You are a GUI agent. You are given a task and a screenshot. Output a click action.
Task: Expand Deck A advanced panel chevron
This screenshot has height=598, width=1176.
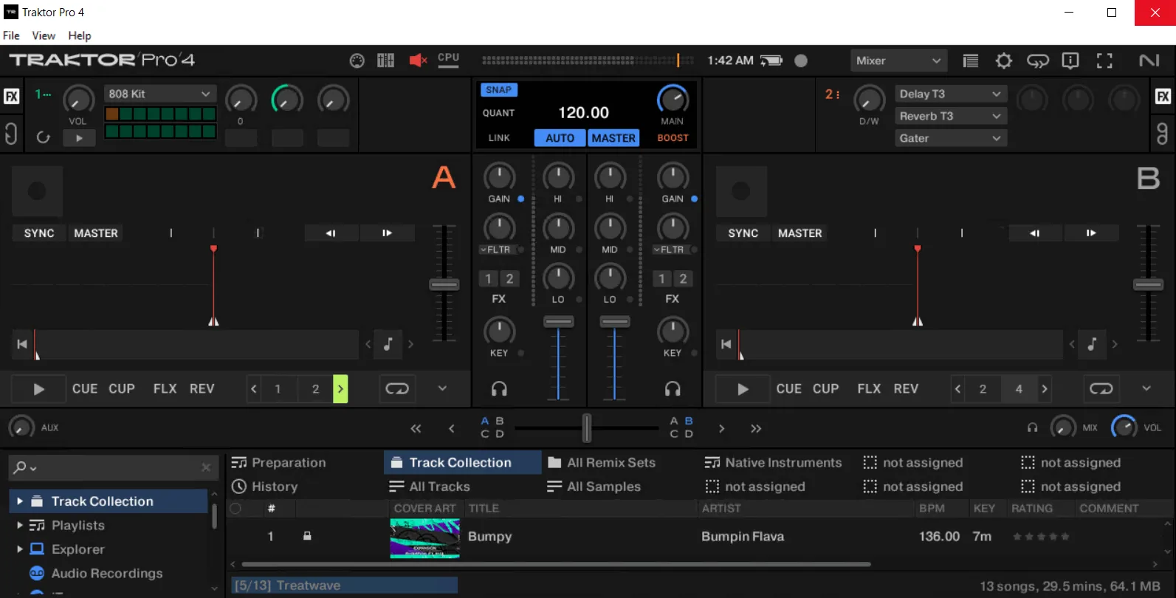point(442,388)
